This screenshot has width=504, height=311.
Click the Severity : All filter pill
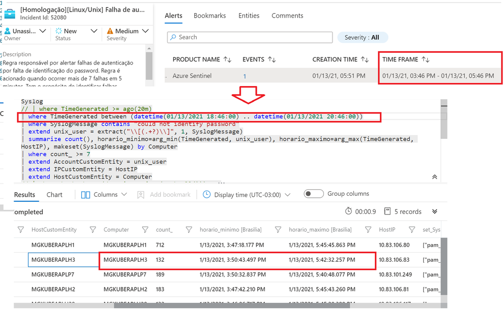point(363,38)
